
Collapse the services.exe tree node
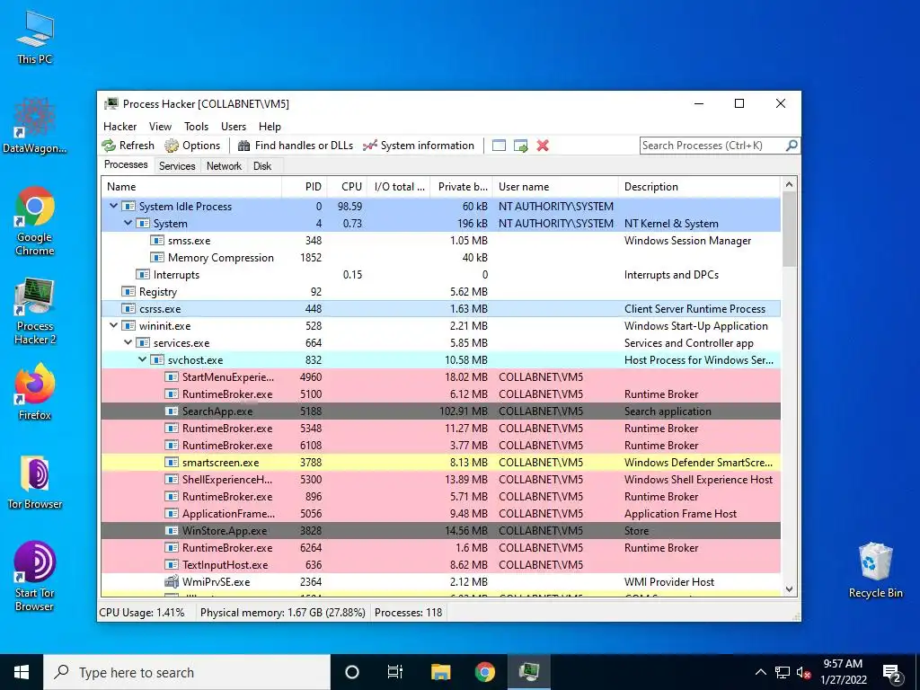[128, 342]
